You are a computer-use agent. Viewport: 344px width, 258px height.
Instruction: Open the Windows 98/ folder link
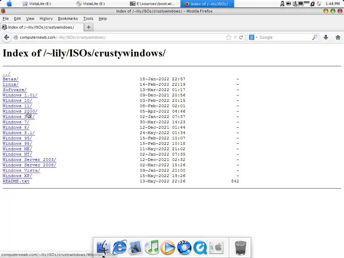[17, 143]
